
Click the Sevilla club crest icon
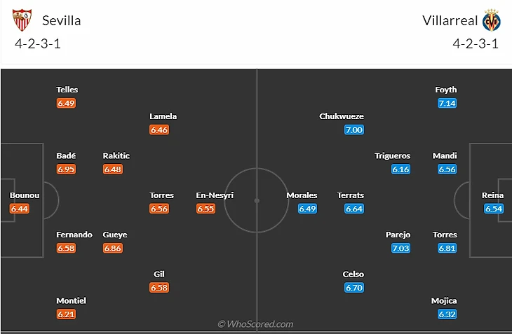[22, 20]
